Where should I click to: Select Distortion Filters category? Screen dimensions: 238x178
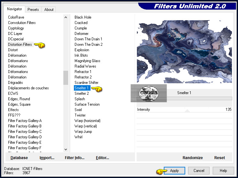coord(20,44)
